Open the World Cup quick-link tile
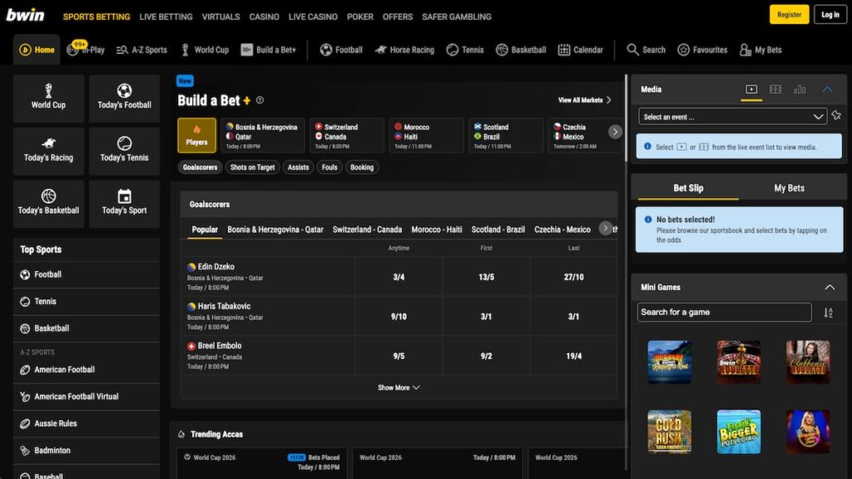This screenshot has width=852, height=479. pos(48,98)
